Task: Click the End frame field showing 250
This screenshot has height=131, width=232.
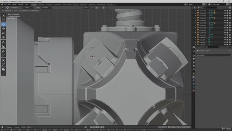Action: click(186, 127)
